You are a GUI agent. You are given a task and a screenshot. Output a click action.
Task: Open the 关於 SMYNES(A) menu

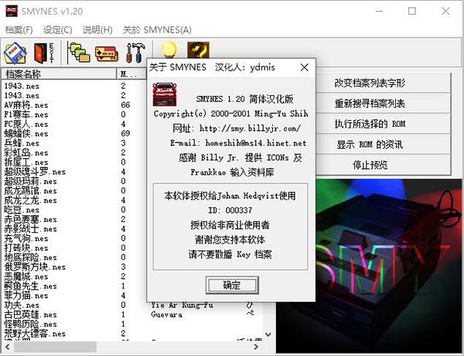point(157,30)
